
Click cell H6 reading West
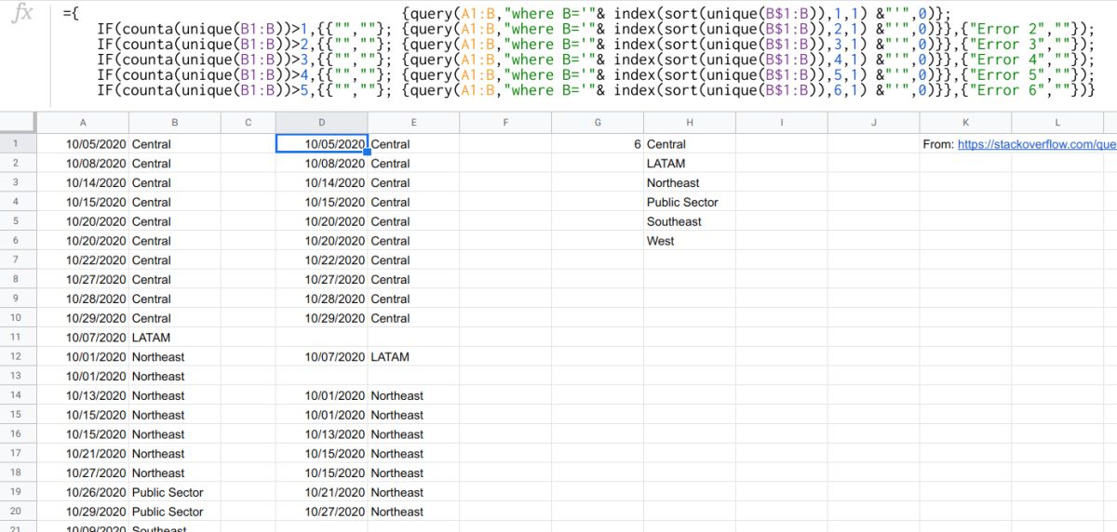tap(691, 241)
